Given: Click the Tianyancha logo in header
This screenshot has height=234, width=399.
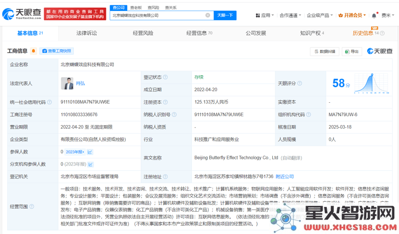Looking at the screenshot, I should (22, 14).
